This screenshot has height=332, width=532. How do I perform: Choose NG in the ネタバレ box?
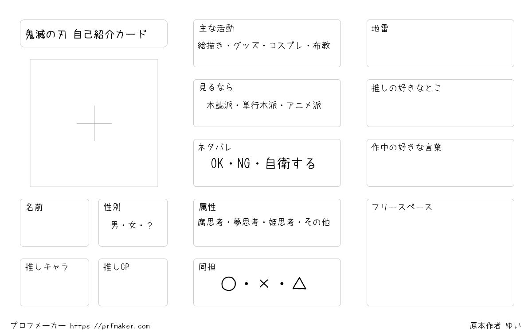point(244,164)
